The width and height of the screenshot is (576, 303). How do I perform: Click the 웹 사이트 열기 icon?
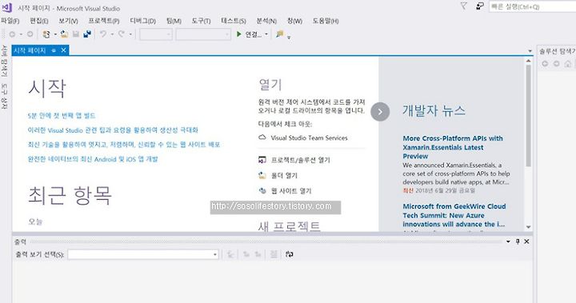(x=262, y=190)
